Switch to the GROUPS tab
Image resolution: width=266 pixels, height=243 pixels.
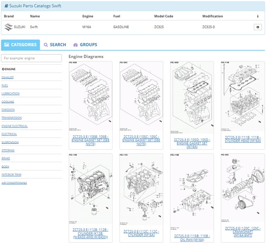click(85, 45)
